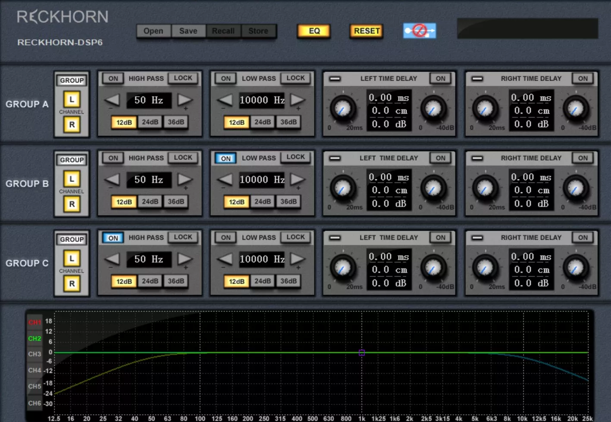This screenshot has width=611, height=422.
Task: Lock Group A high pass filter
Action: pos(183,78)
